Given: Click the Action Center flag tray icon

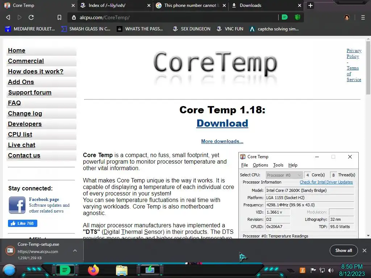Looking at the screenshot, I should [x=313, y=270].
